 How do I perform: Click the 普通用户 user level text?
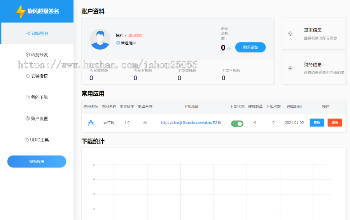tap(128, 43)
